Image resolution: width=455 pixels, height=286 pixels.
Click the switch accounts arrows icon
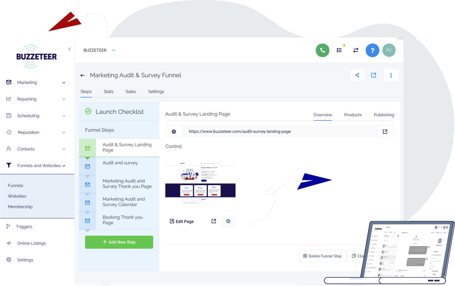coord(356,50)
